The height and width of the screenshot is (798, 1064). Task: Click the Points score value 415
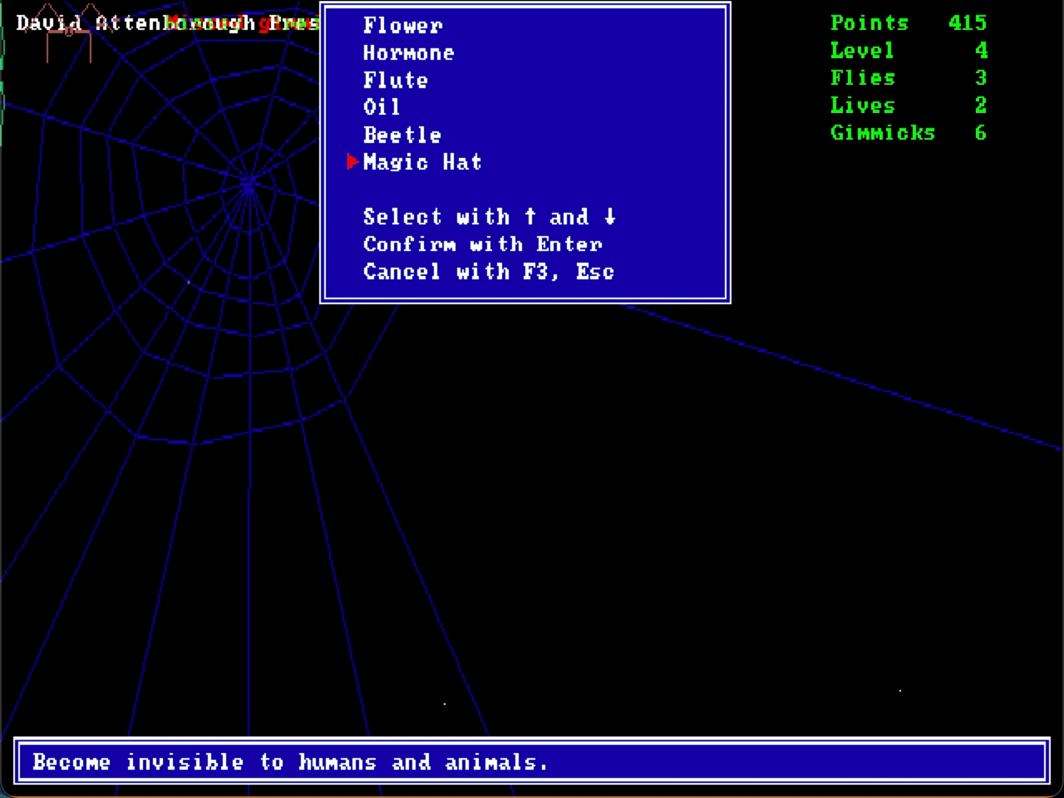tap(968, 22)
